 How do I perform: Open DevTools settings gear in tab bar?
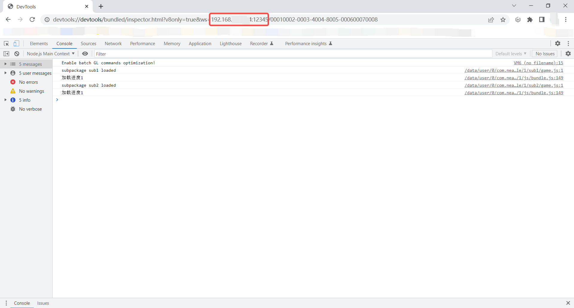558,44
